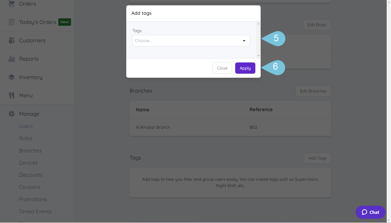The height and width of the screenshot is (223, 391).
Task: Go to the Users page
Action: [x=26, y=126]
